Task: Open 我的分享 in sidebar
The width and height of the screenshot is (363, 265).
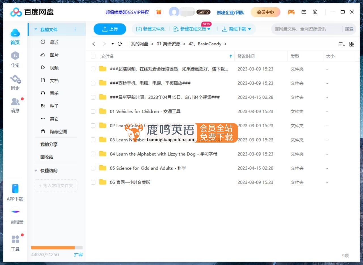Action: point(49,144)
